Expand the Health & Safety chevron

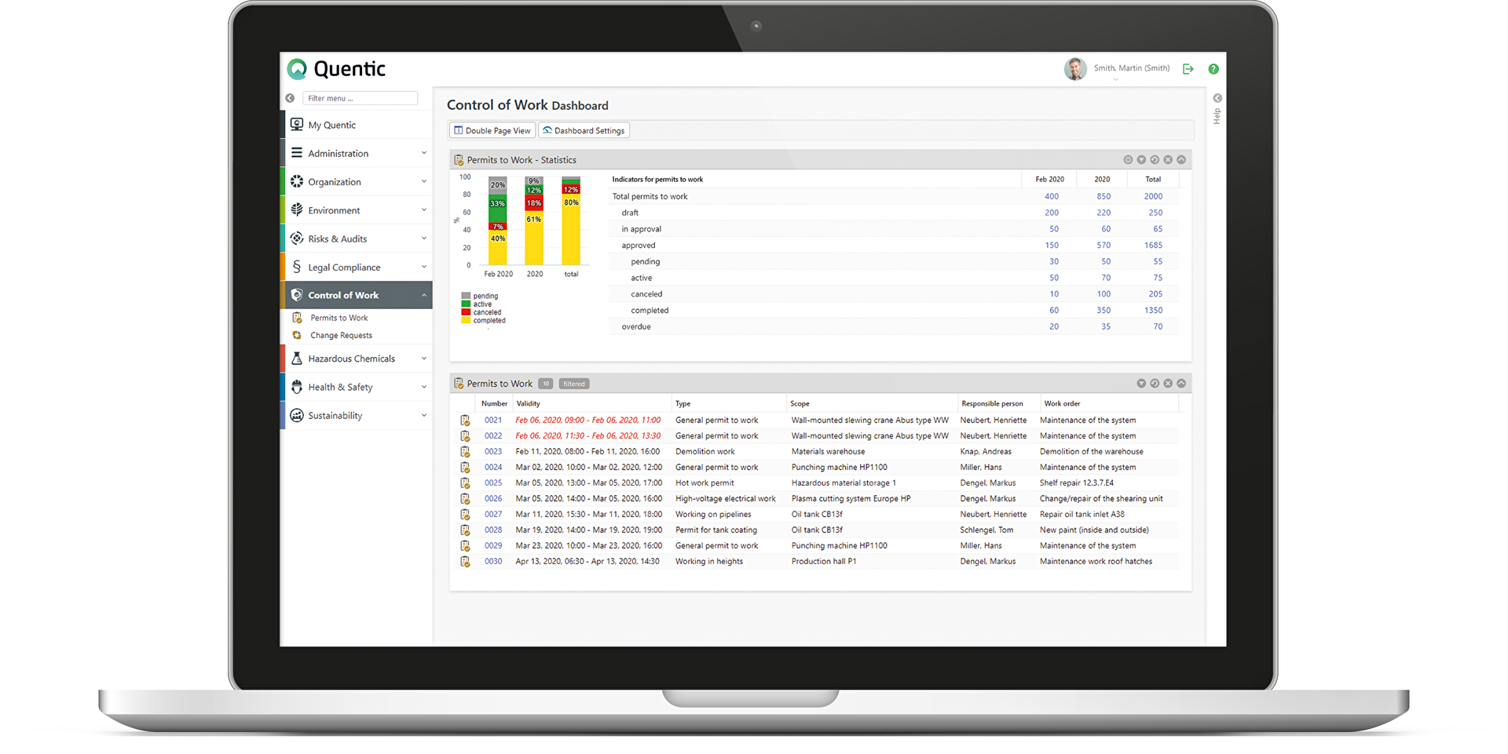point(424,387)
